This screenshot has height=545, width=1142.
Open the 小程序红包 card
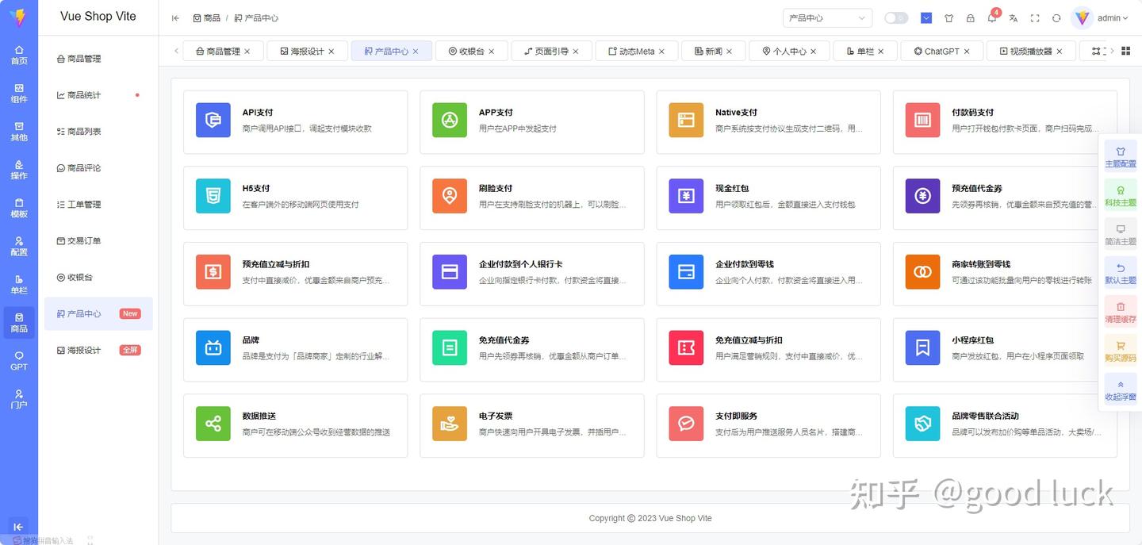point(1005,350)
